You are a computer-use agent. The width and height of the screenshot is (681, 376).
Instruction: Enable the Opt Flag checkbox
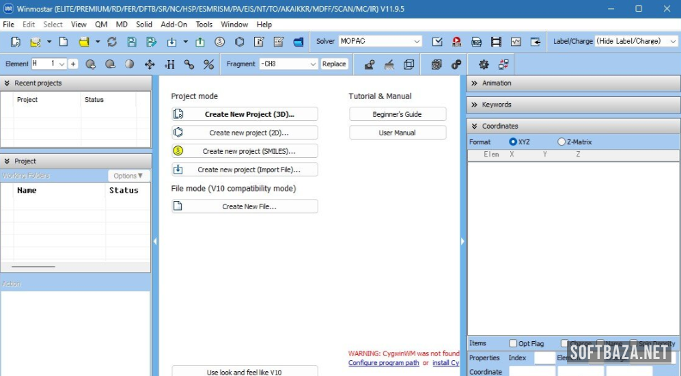coord(513,343)
